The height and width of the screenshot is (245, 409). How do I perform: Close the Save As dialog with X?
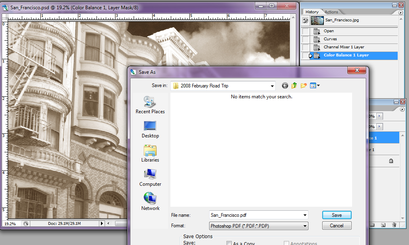pos(357,70)
